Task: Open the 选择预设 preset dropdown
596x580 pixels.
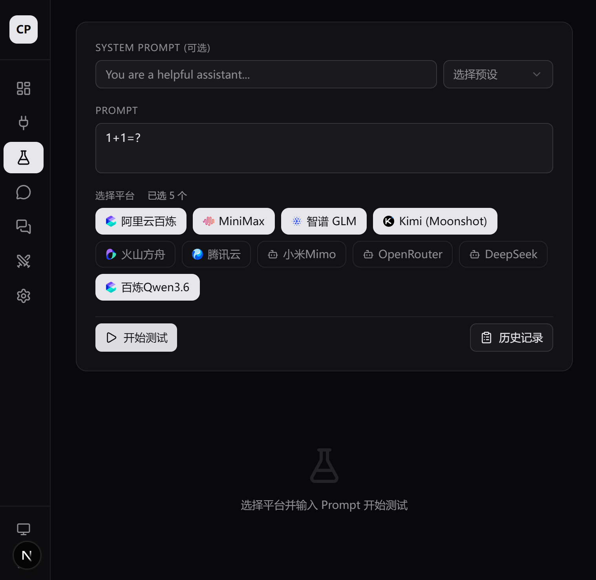Action: tap(498, 74)
